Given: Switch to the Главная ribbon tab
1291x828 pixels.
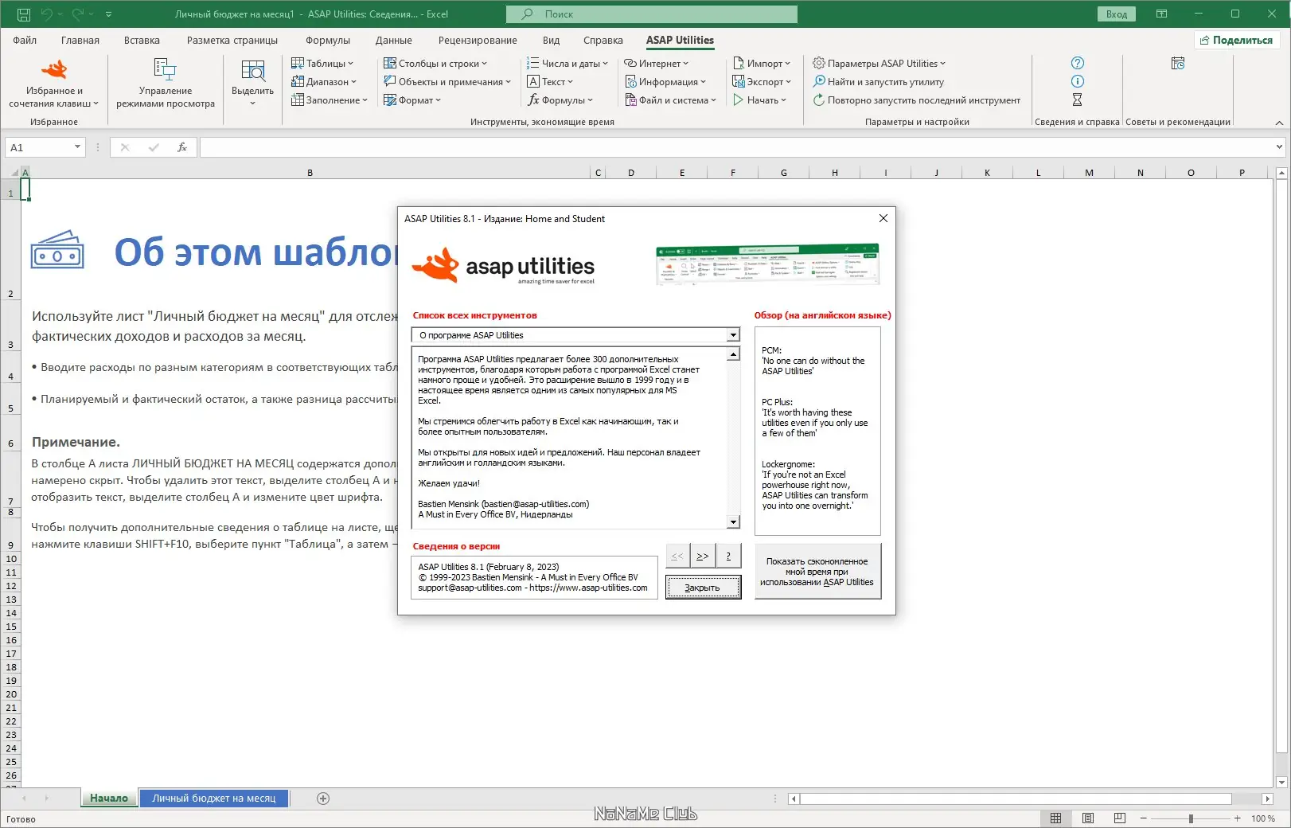Looking at the screenshot, I should point(80,41).
